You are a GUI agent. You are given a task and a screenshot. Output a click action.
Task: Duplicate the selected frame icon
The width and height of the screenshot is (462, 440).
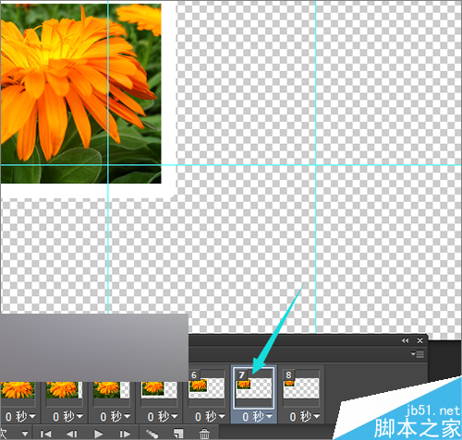(x=178, y=434)
